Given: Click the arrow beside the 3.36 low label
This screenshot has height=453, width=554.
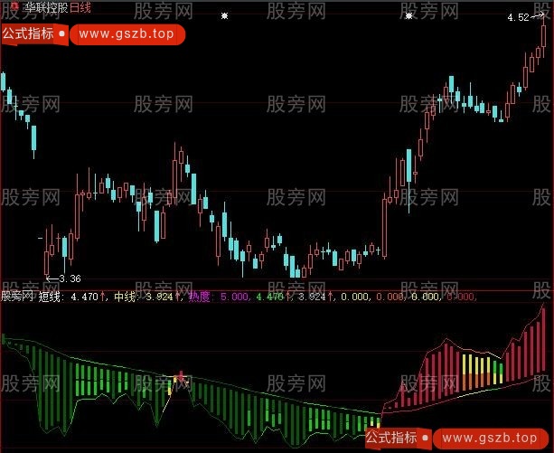Looking at the screenshot, I should pyautogui.click(x=51, y=278).
